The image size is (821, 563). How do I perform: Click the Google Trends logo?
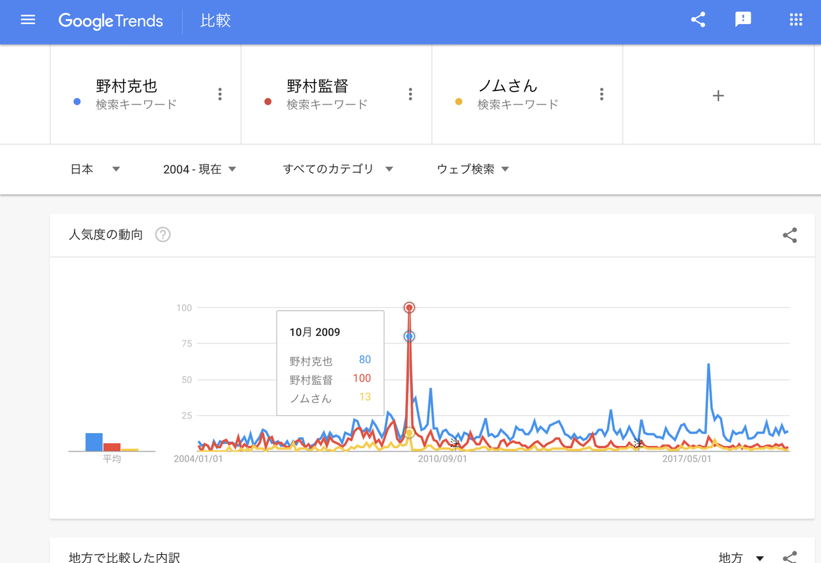(x=111, y=21)
